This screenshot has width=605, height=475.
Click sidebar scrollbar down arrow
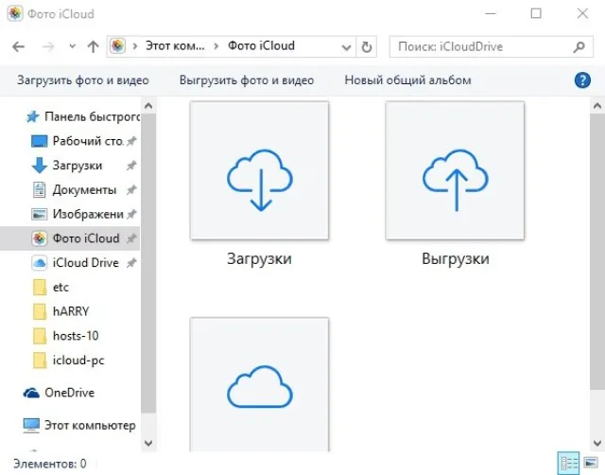tap(148, 443)
